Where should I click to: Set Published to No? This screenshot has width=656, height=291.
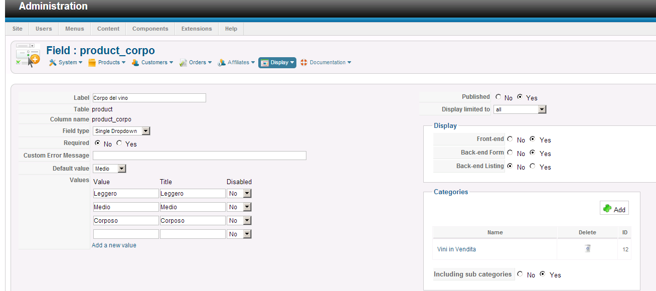click(498, 97)
